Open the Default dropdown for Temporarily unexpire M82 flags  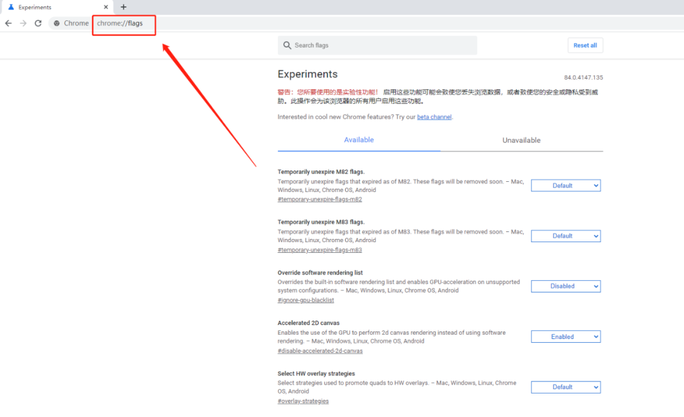tap(566, 185)
